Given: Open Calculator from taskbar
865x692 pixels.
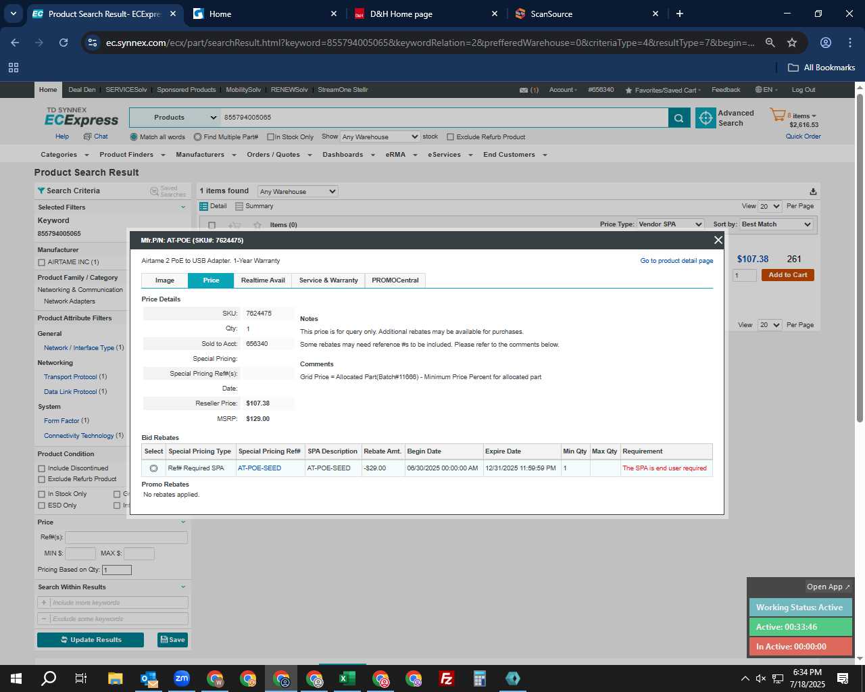Looking at the screenshot, I should pos(480,678).
